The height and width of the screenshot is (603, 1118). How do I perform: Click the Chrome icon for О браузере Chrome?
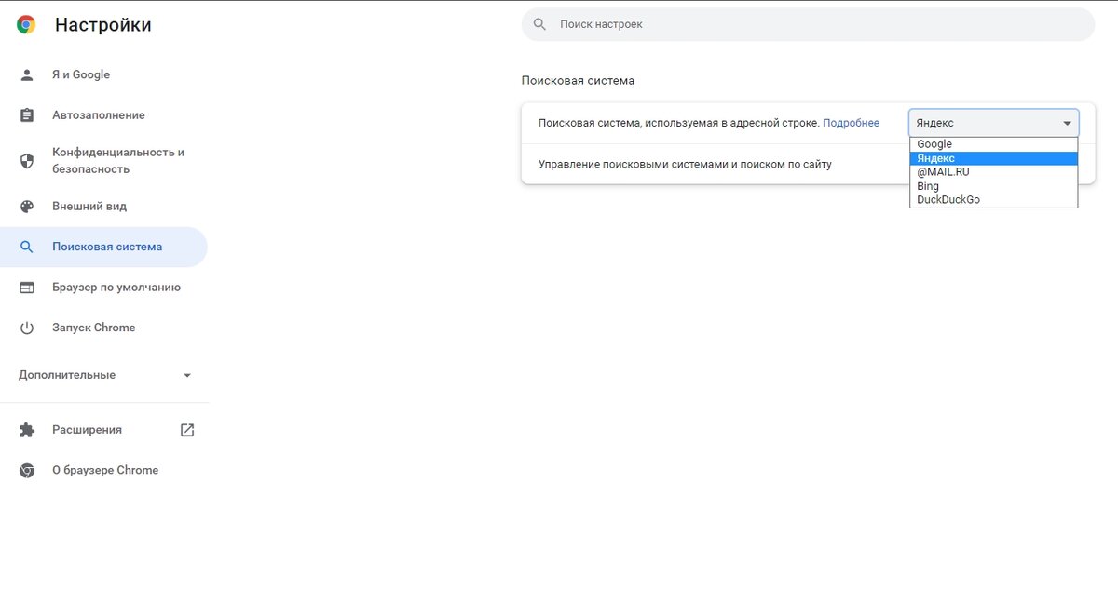coord(27,471)
